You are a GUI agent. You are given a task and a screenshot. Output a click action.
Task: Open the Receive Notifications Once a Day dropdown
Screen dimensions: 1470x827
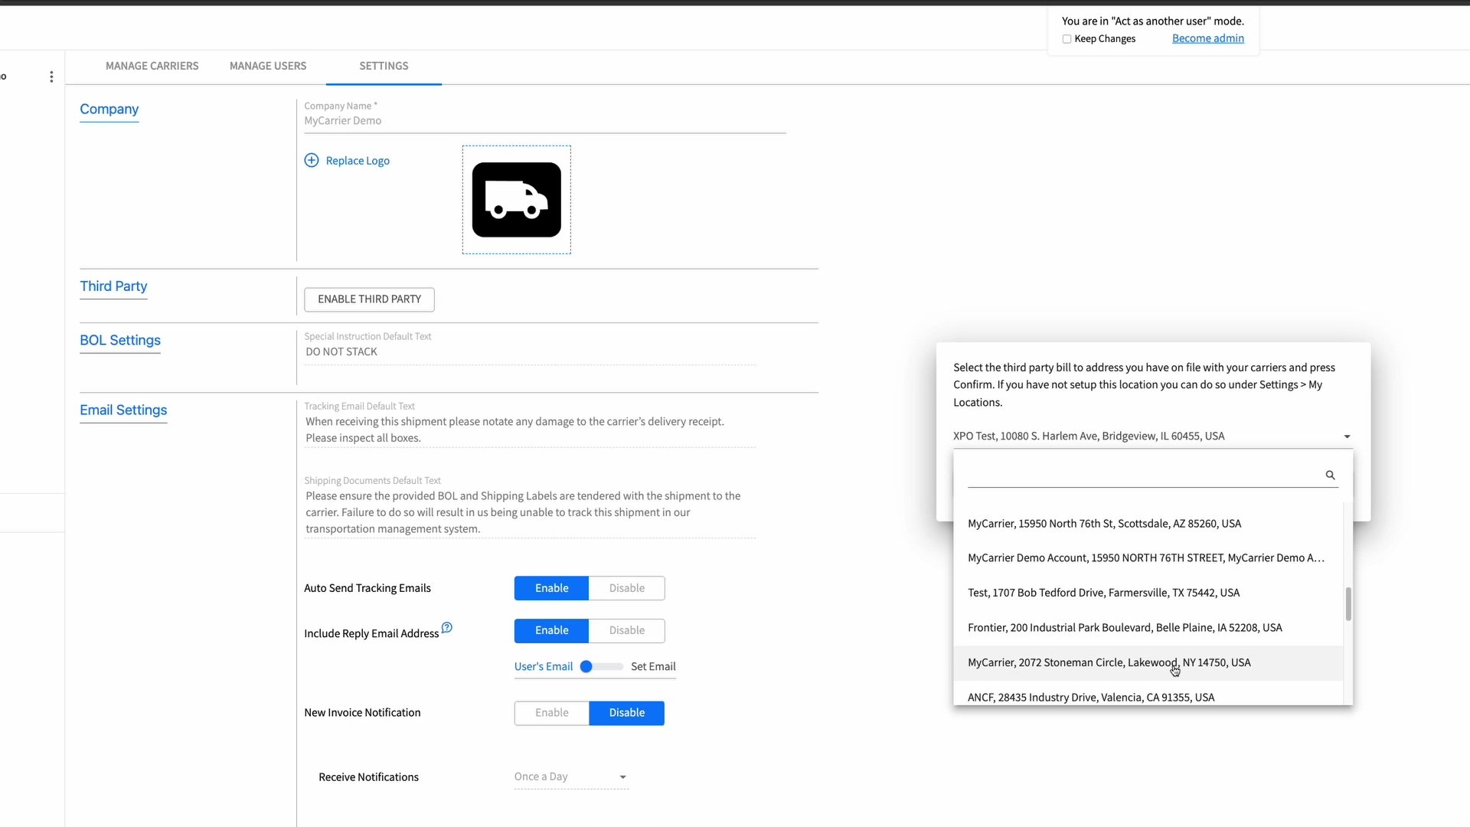coord(571,776)
